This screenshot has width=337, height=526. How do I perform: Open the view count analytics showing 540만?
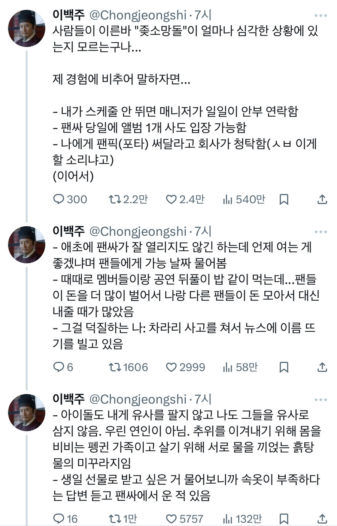[x=227, y=199]
